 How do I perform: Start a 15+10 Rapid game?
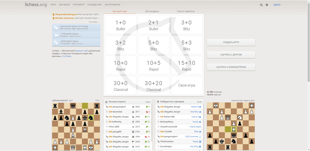187,65
